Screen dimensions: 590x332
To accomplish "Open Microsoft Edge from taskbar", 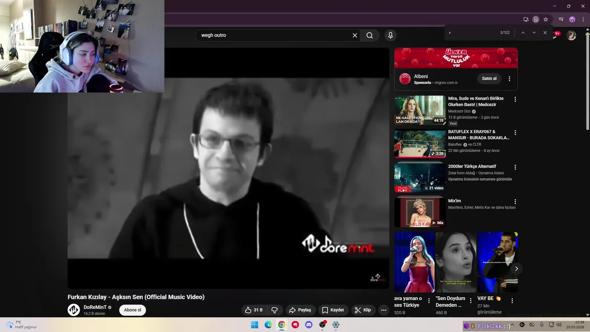I will (268, 325).
